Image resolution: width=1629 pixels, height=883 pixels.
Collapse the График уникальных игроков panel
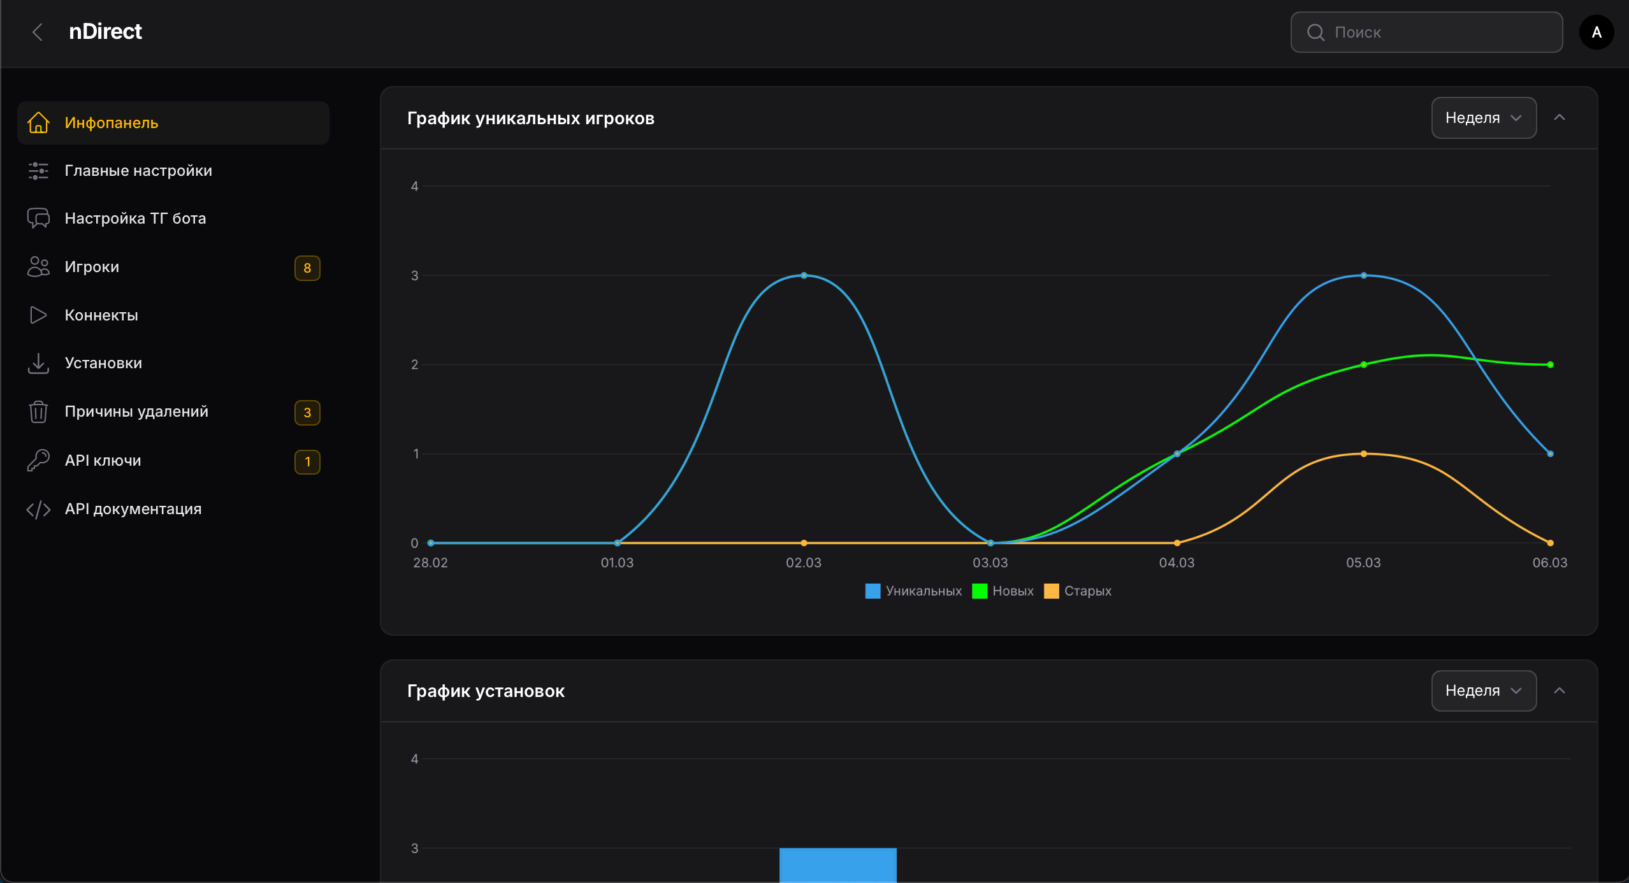click(x=1559, y=118)
